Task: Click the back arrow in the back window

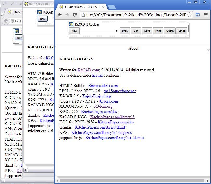Action: point(6,21)
